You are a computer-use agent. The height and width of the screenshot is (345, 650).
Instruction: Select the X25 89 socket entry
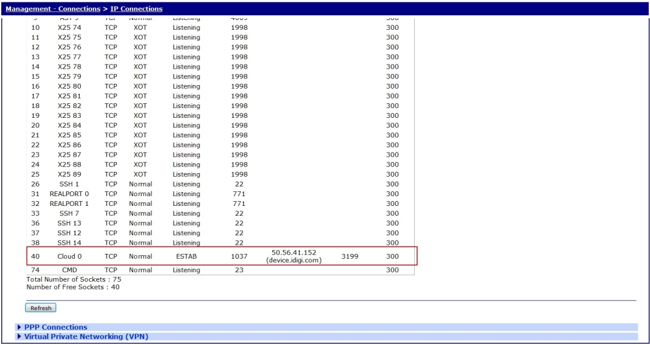click(x=69, y=174)
